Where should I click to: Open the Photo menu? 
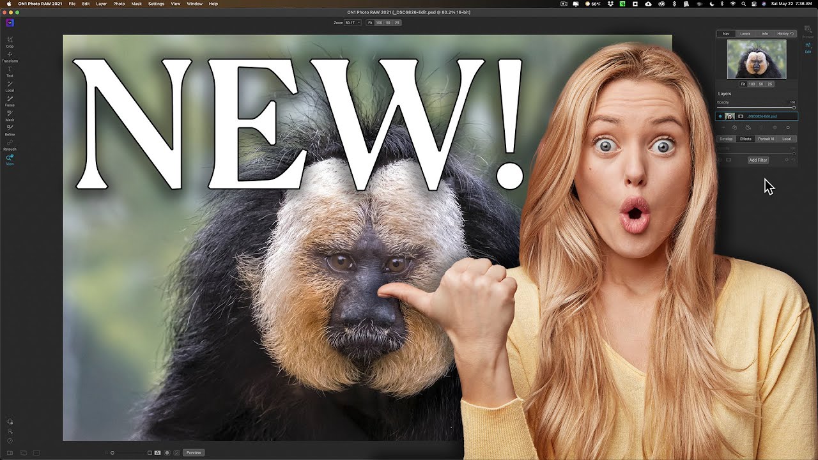(119, 4)
